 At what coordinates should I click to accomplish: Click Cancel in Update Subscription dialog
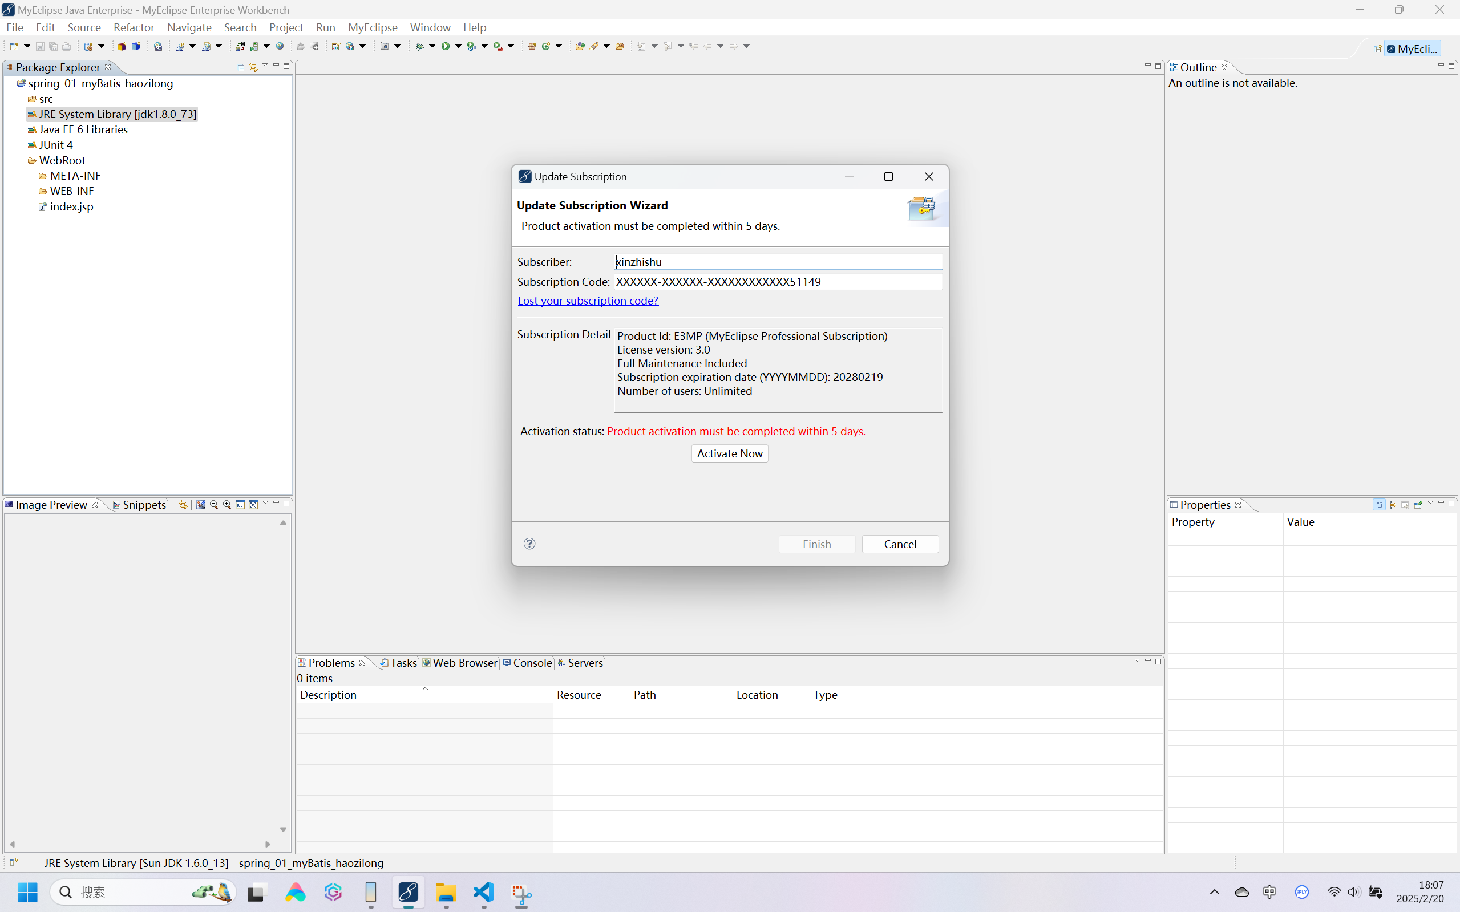click(900, 544)
